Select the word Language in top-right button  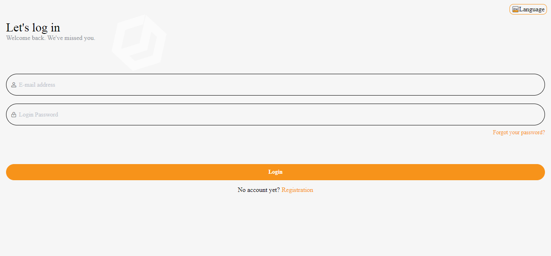tap(532, 9)
